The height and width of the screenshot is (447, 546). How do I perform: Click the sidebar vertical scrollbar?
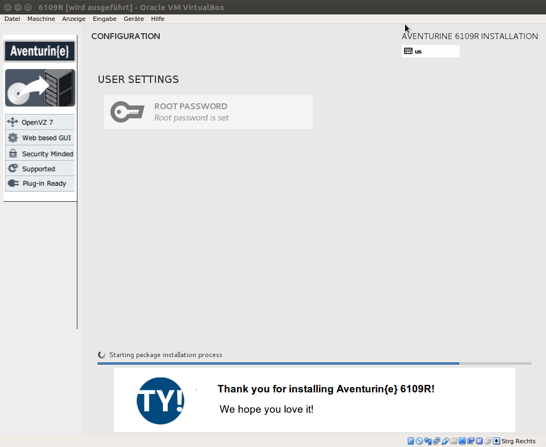[77, 182]
